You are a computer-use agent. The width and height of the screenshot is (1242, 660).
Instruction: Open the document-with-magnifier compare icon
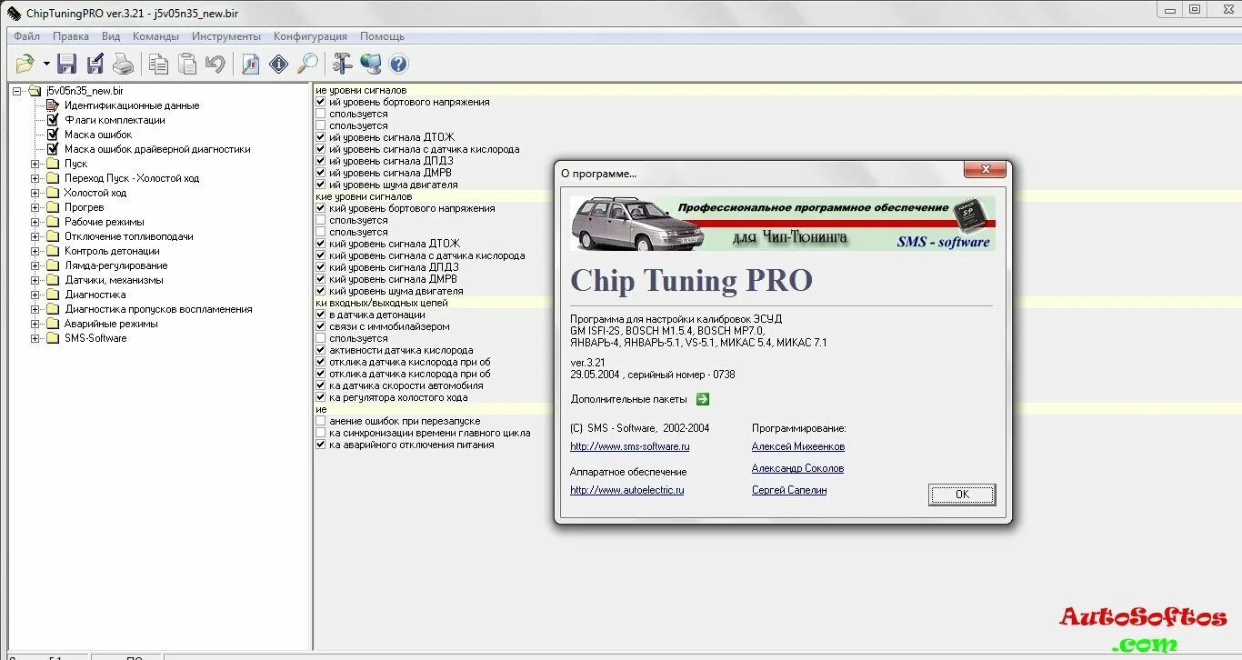(251, 64)
